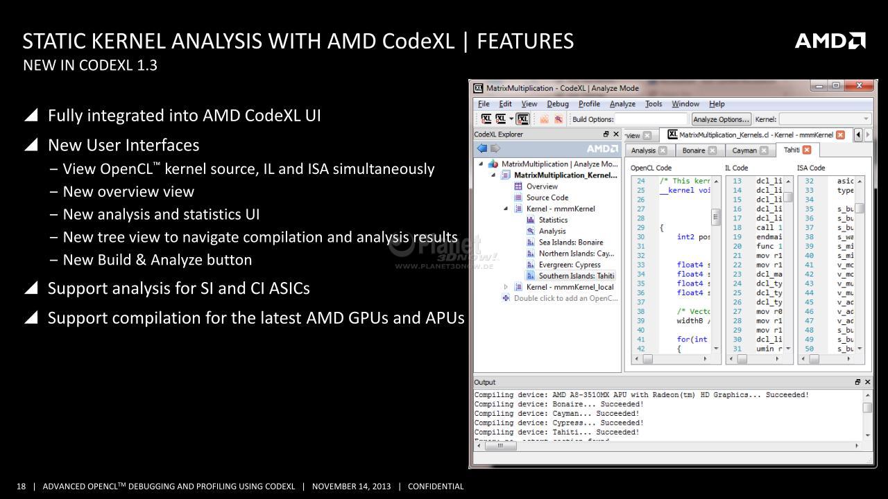Click the Sea Islands: Bonaire ISA icon
The image size is (888, 499).
531,243
